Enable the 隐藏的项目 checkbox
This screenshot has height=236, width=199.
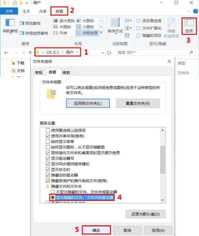(x=138, y=35)
